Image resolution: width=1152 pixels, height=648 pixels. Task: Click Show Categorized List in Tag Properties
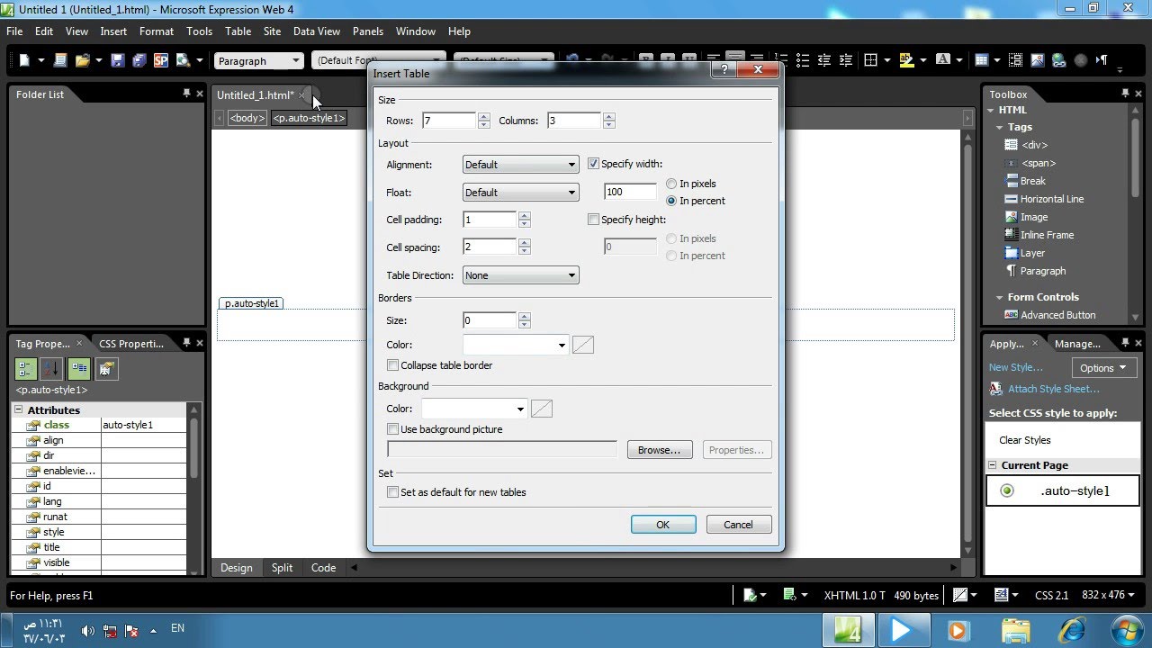(25, 368)
